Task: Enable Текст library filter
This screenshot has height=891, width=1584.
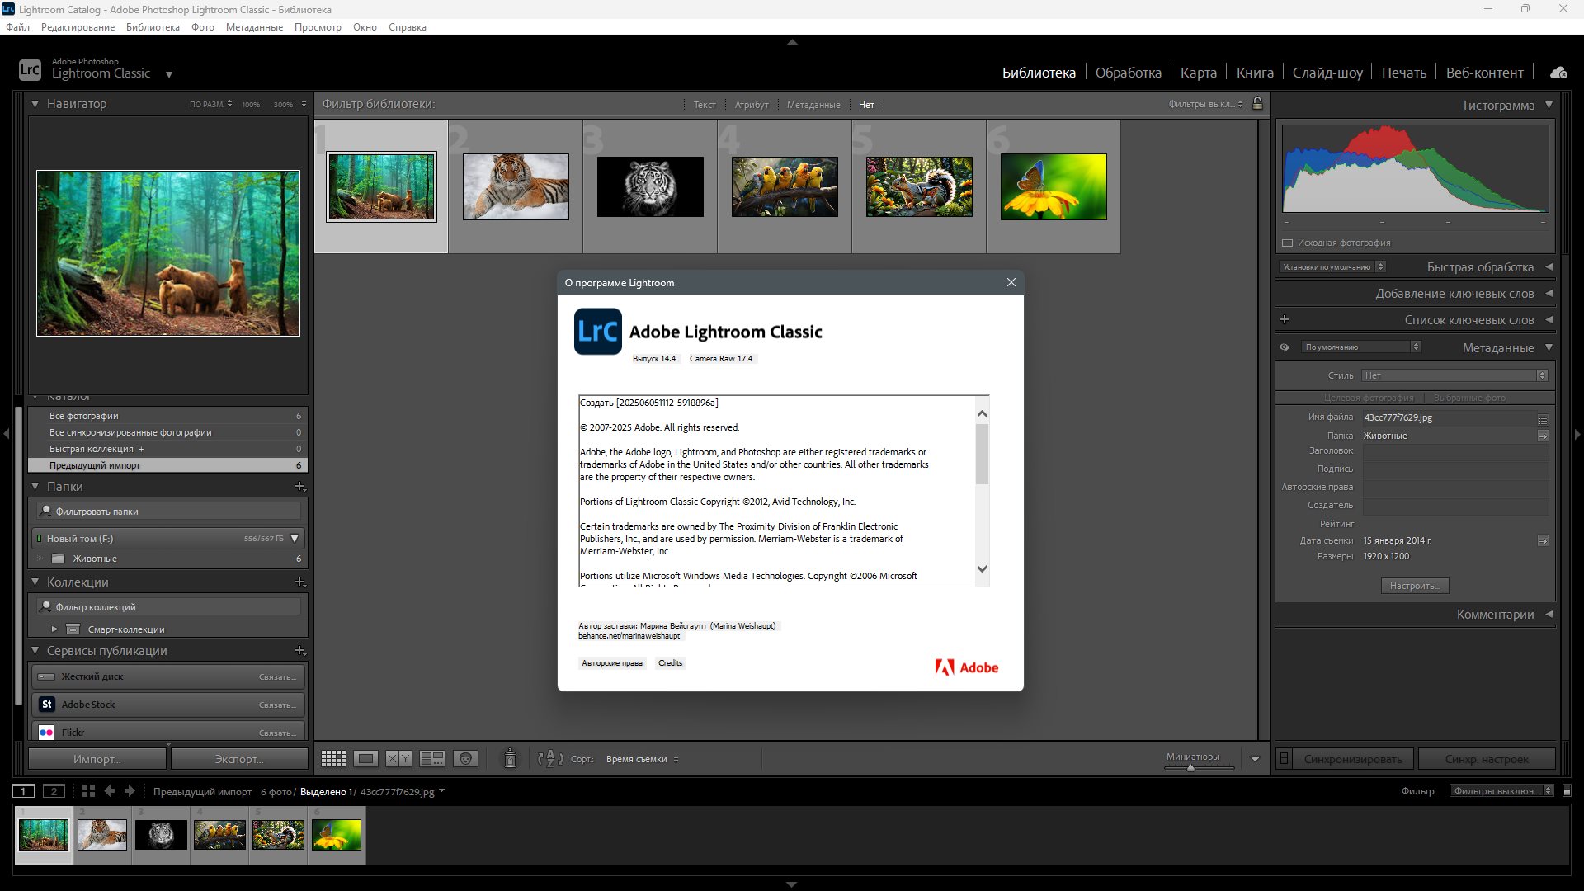Action: point(705,105)
